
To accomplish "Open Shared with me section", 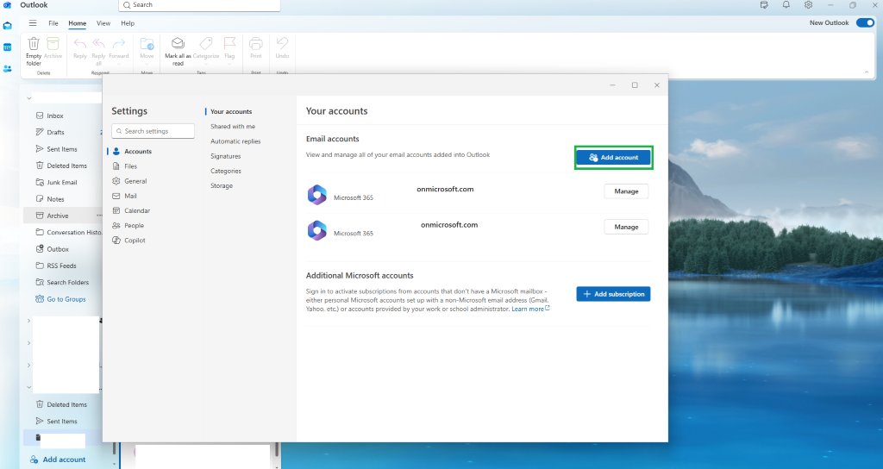I will click(233, 127).
